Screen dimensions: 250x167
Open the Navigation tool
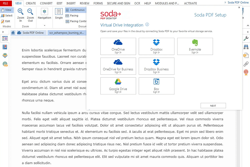45,14
